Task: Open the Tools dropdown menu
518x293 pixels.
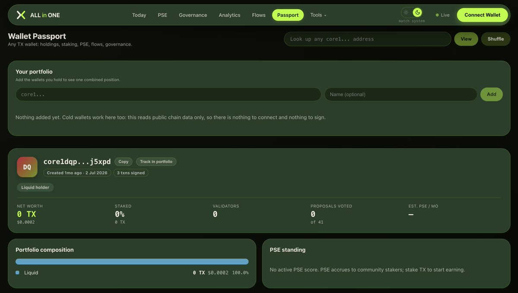Action: [x=318, y=15]
